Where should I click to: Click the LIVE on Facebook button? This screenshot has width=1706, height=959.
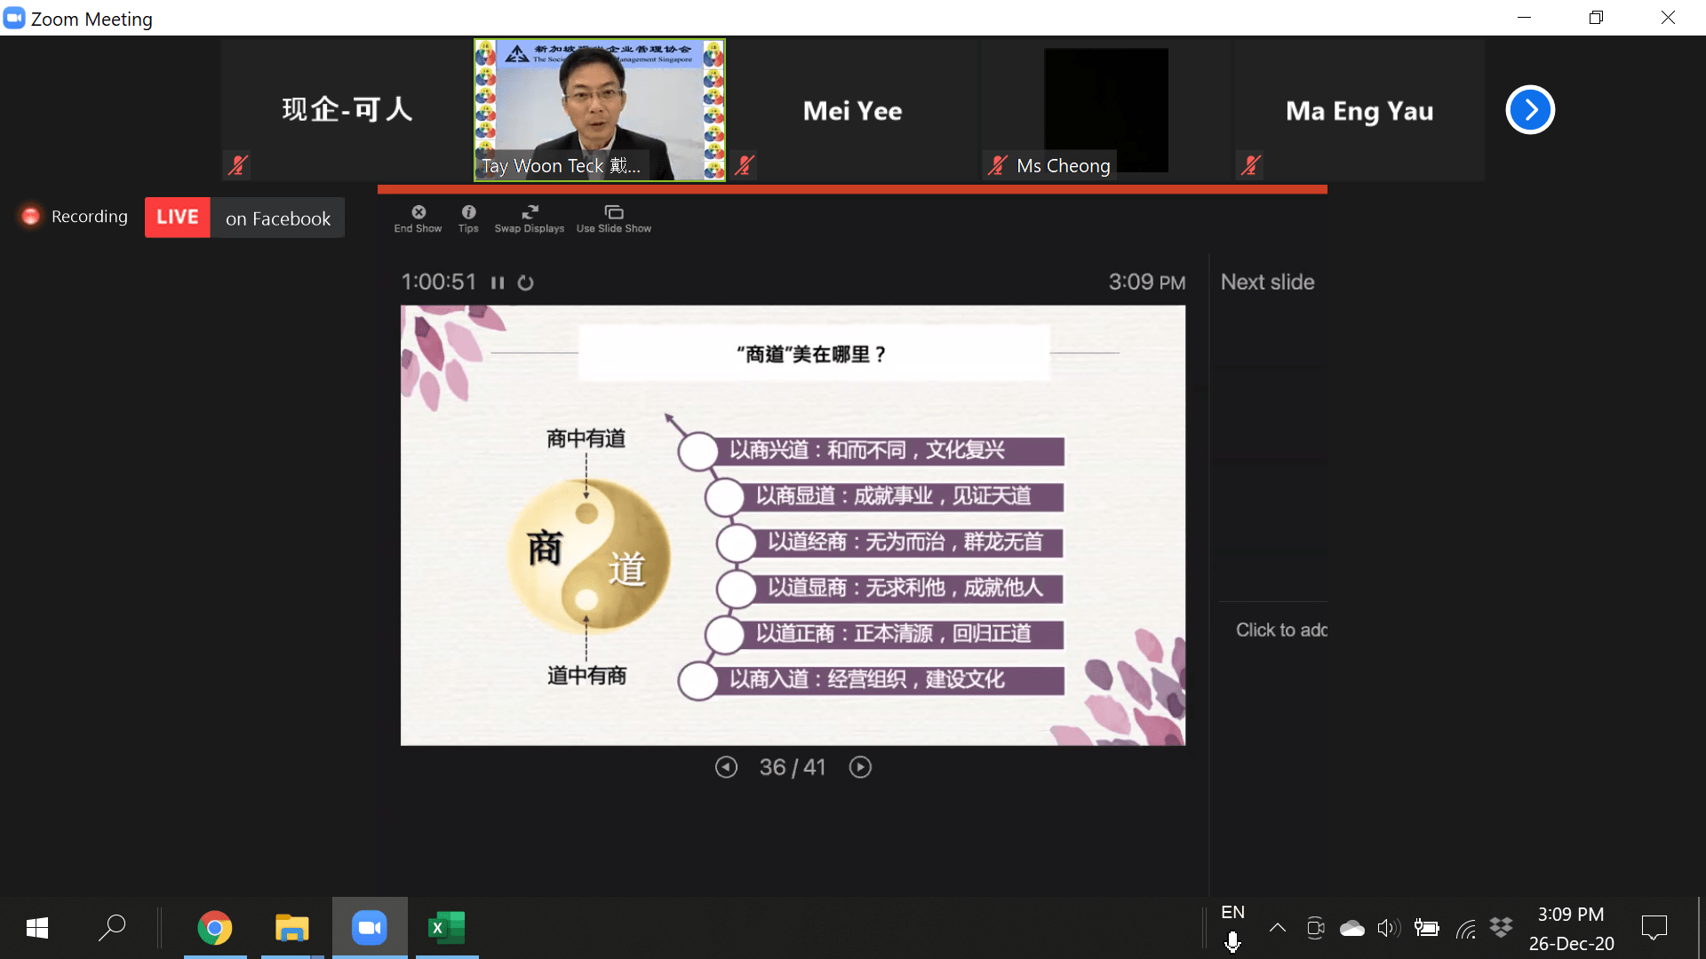coord(244,218)
